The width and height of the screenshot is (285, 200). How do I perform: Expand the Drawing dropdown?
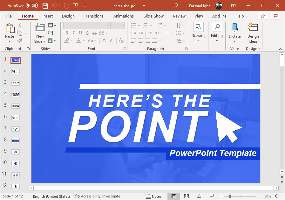click(x=198, y=40)
